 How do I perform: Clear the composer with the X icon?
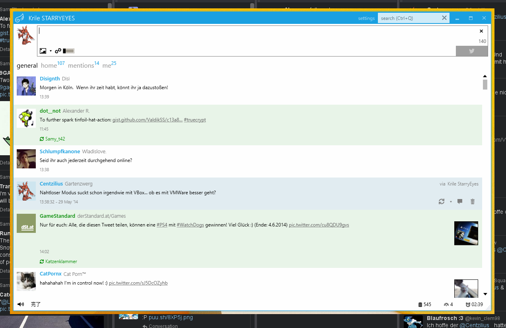point(481,31)
